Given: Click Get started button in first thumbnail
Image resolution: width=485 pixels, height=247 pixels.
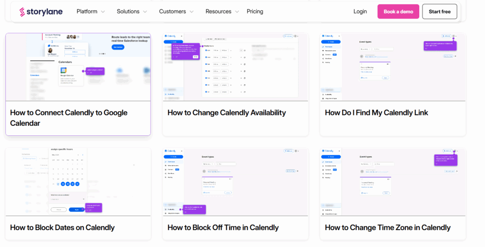Looking at the screenshot, I should tap(118, 47).
